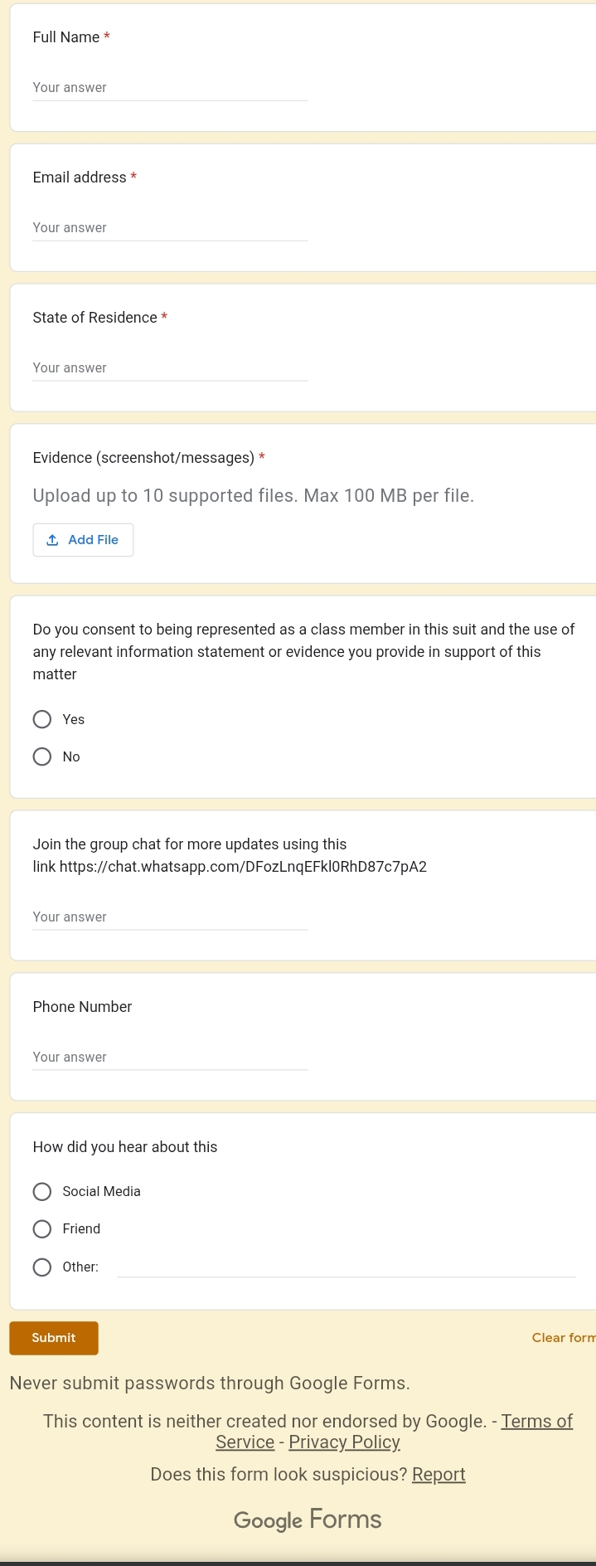Focus the Phone Number answer field

pyautogui.click(x=170, y=1058)
